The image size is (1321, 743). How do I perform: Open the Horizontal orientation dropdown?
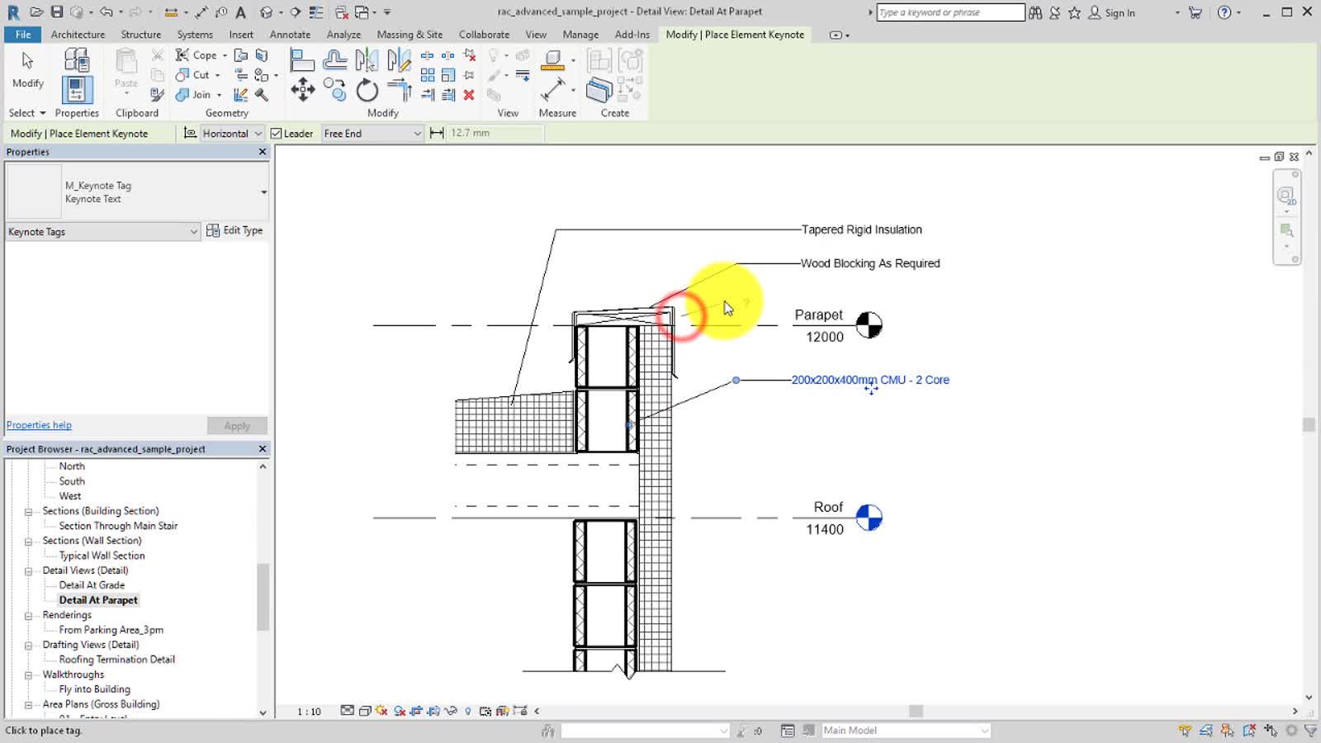[x=232, y=133]
